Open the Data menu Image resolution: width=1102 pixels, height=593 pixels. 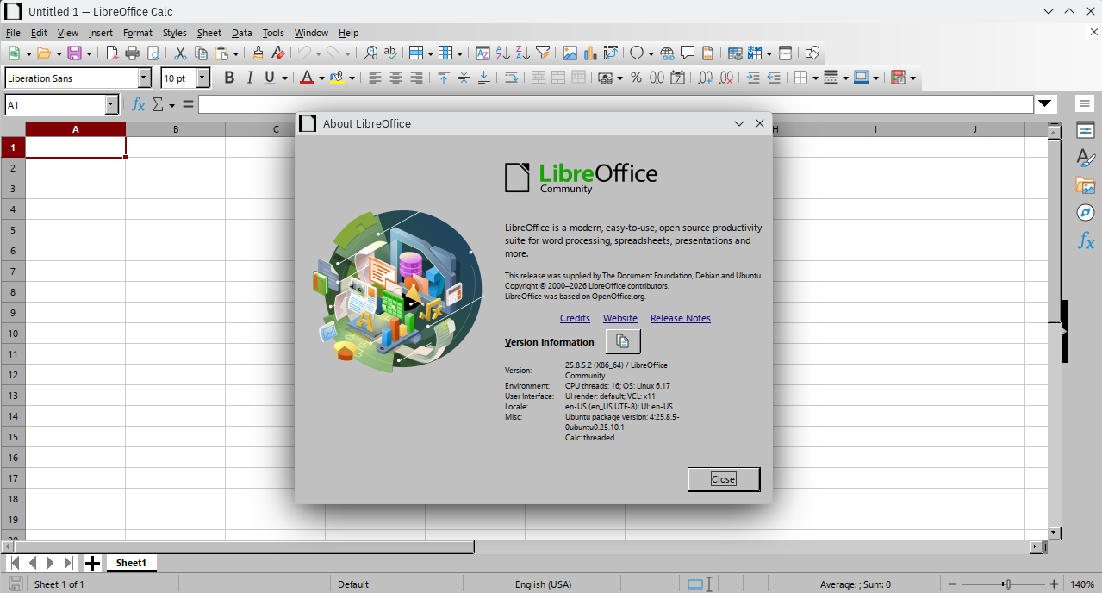pyautogui.click(x=241, y=33)
